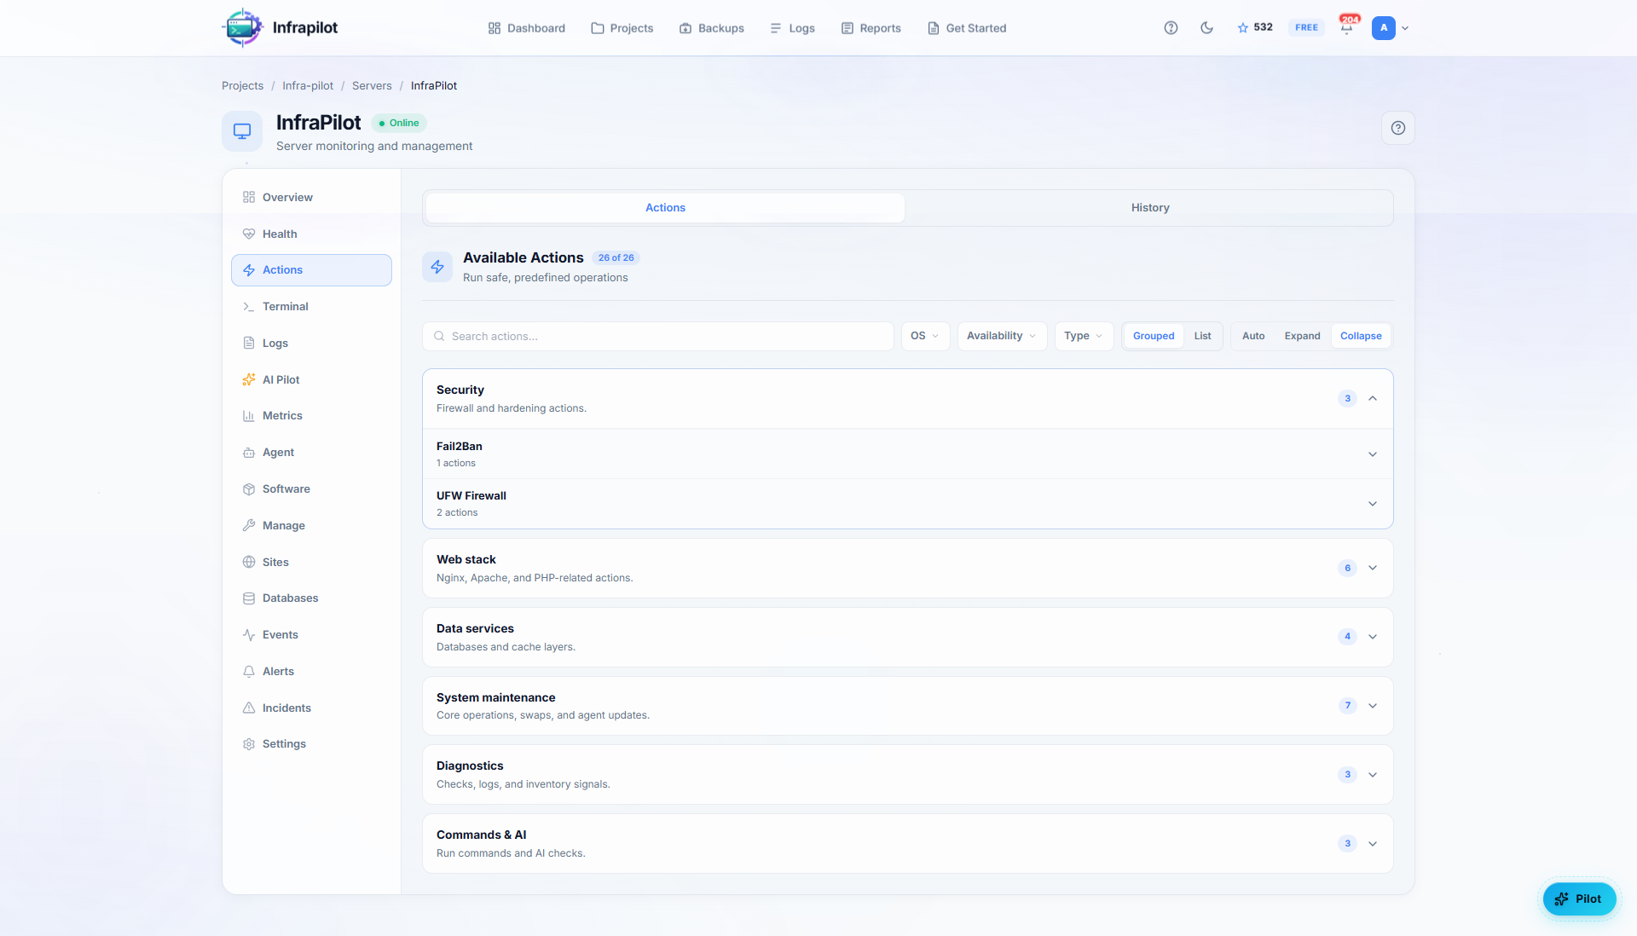Click the Infrapilot logo
The height and width of the screenshot is (936, 1637).
(242, 28)
